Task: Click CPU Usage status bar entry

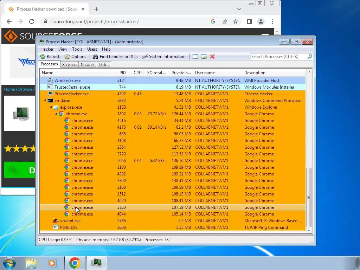Action: [x=55, y=240]
